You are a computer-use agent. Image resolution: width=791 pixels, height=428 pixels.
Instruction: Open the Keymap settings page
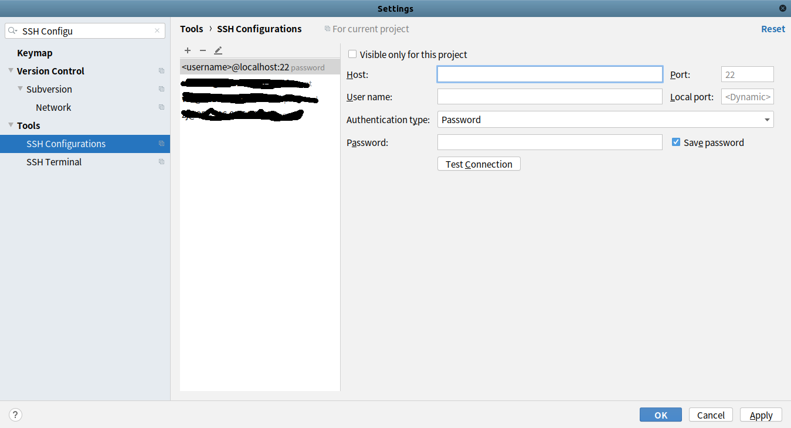pyautogui.click(x=35, y=53)
